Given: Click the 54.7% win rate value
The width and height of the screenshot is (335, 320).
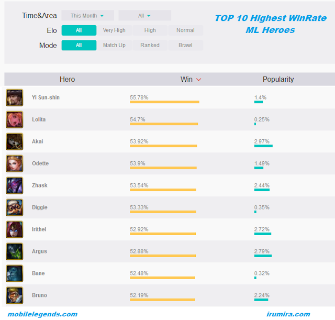Looking at the screenshot, I should pos(137,119).
